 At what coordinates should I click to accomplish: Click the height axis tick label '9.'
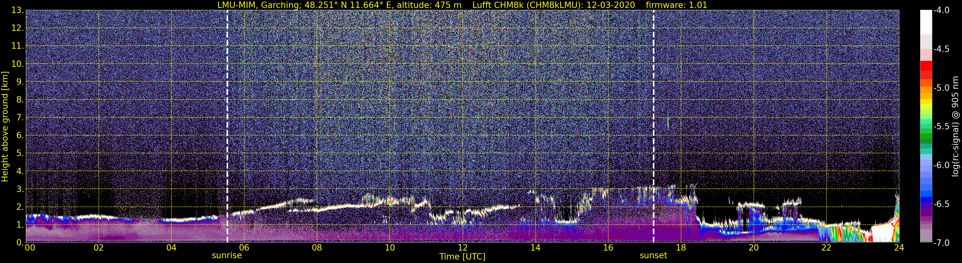click(19, 82)
